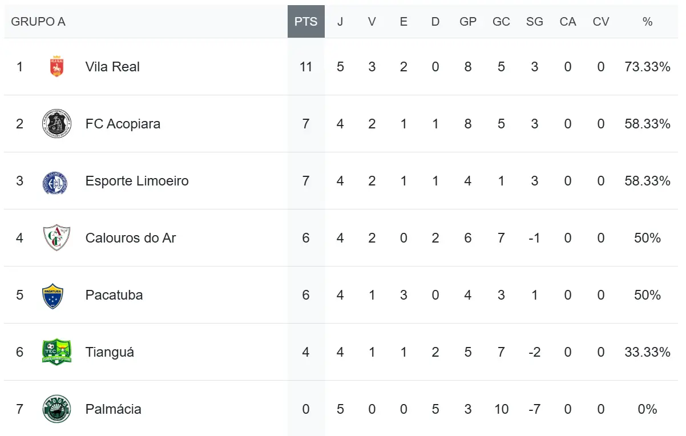
Task: Click the Tianguá team crest
Action: click(x=57, y=352)
